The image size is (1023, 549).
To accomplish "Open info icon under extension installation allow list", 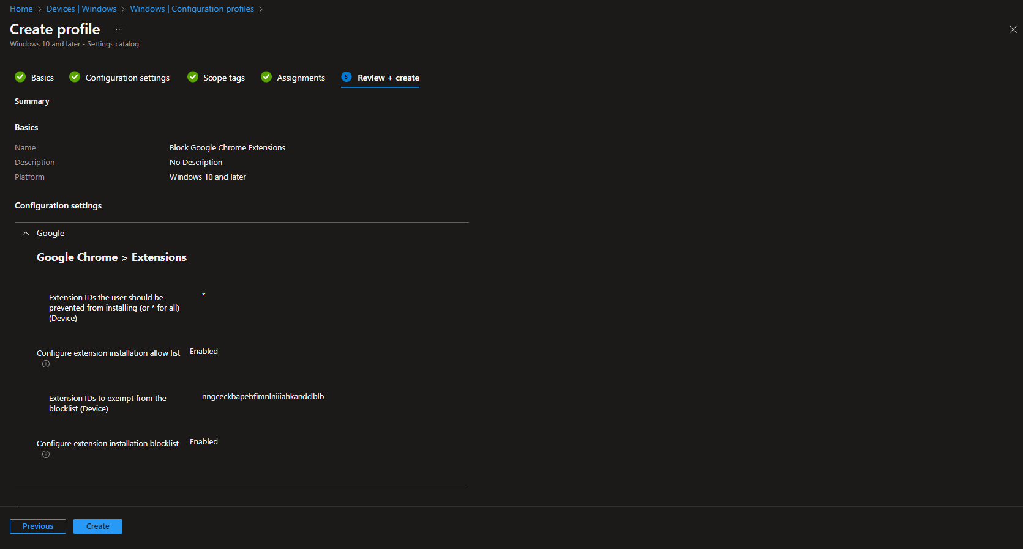I will click(x=46, y=364).
